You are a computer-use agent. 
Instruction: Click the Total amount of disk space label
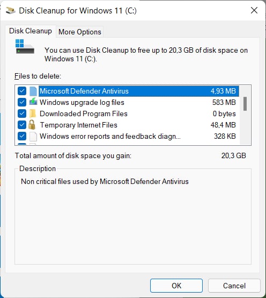pyautogui.click(x=73, y=156)
